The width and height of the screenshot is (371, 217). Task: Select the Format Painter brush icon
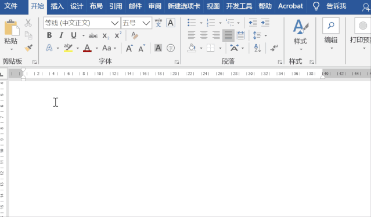28,48
